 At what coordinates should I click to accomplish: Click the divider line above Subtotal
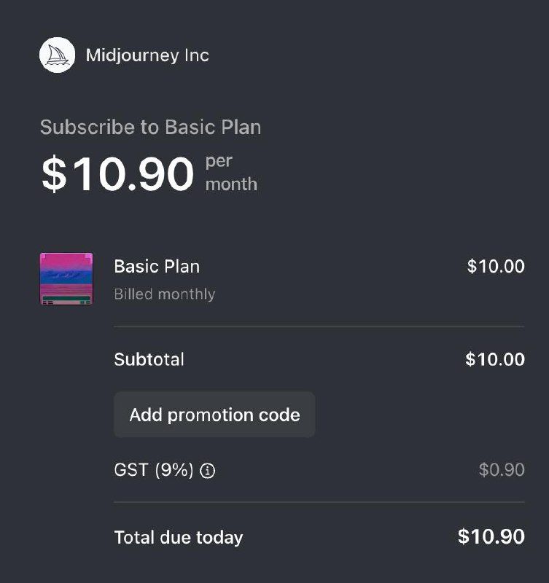click(x=319, y=326)
